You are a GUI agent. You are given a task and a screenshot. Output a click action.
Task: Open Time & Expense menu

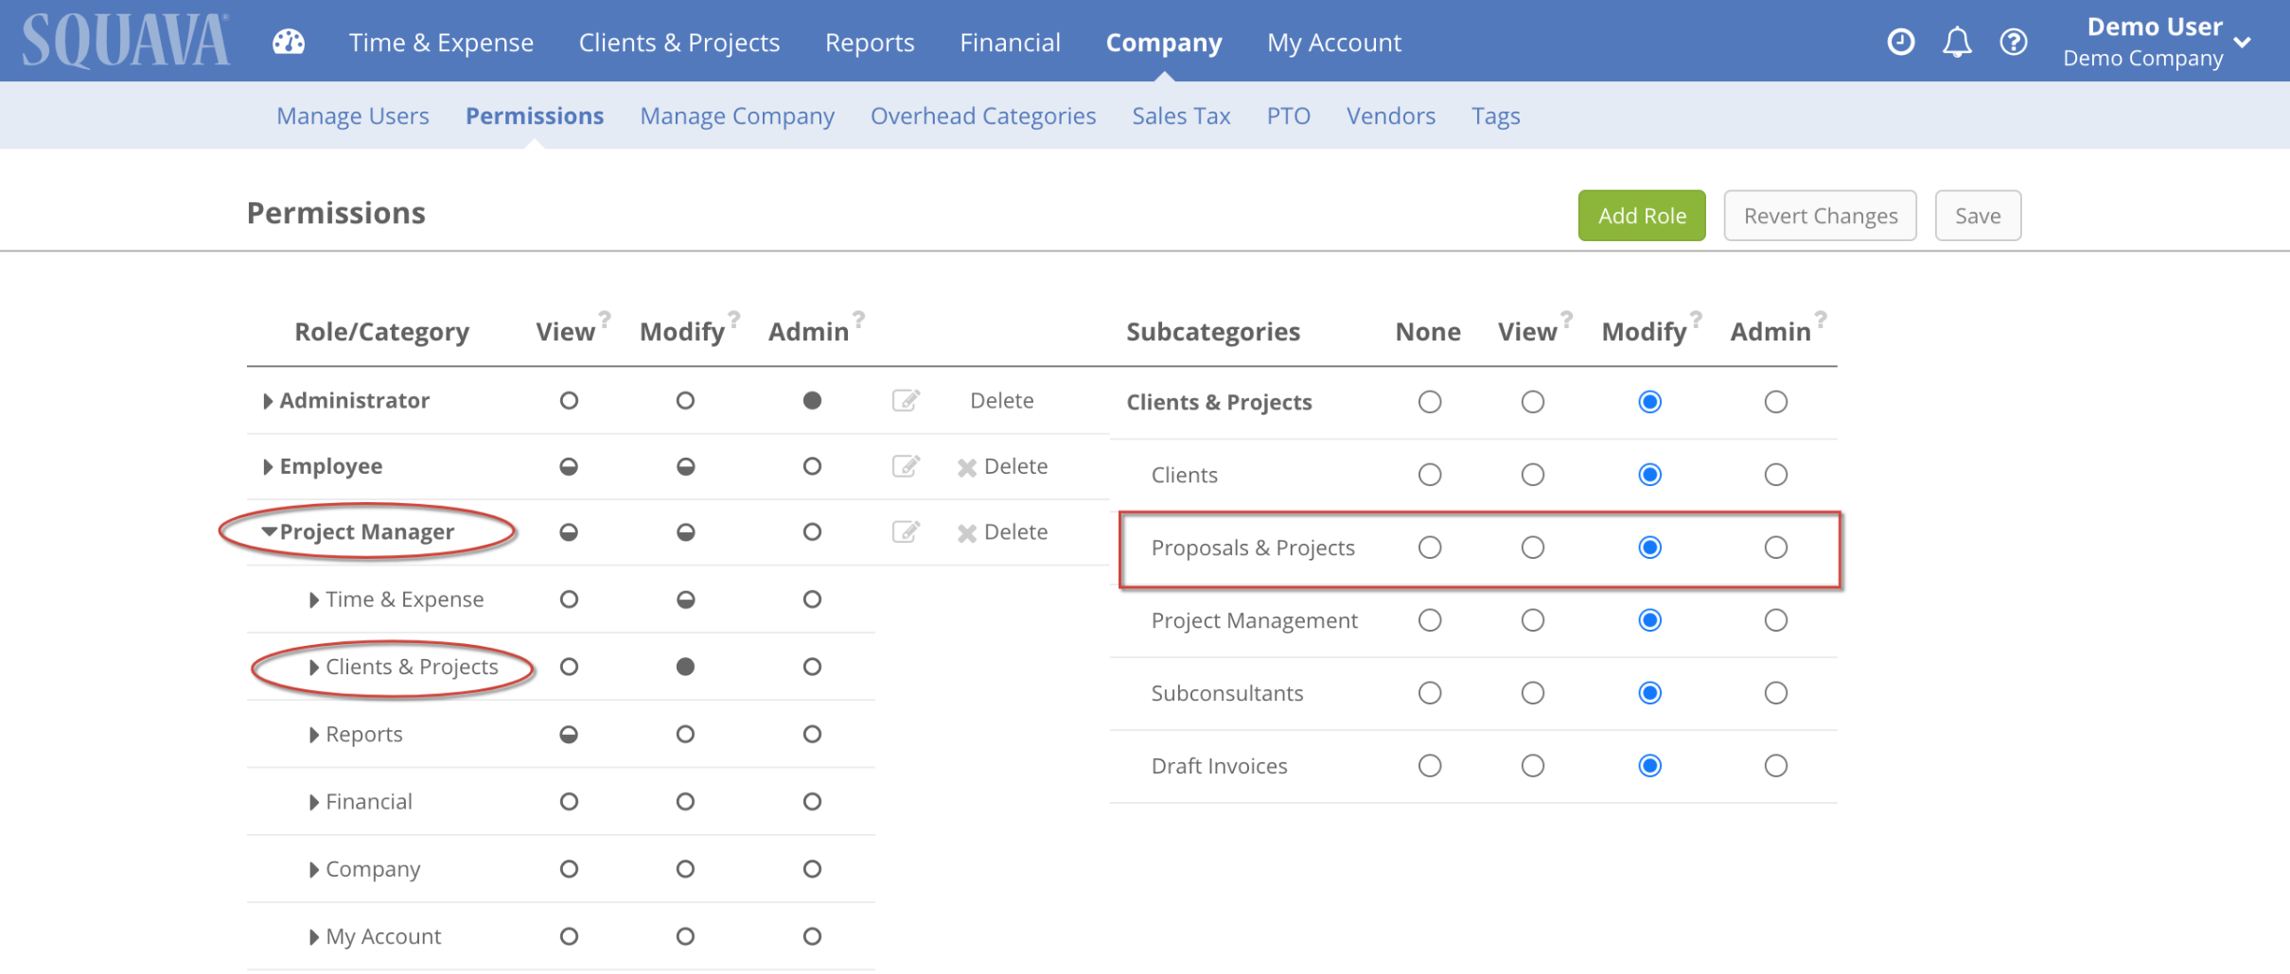pyautogui.click(x=441, y=43)
